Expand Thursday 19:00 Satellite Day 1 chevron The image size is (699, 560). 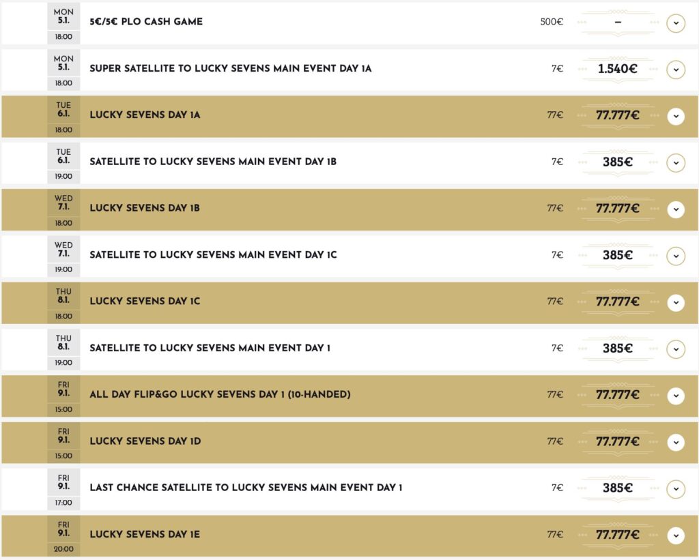tap(675, 349)
